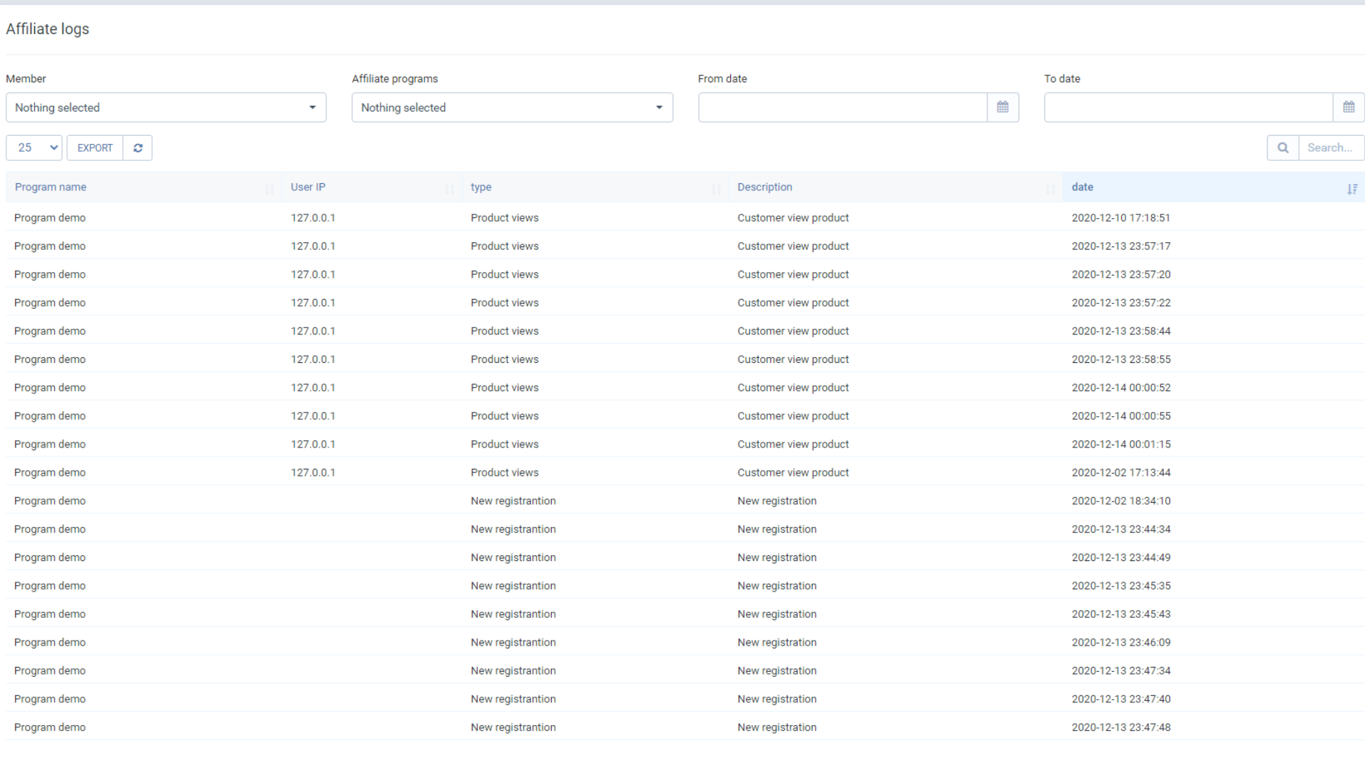Viewport: 1365px width, 767px height.
Task: Open the Affiliate programs dropdown
Action: point(512,107)
